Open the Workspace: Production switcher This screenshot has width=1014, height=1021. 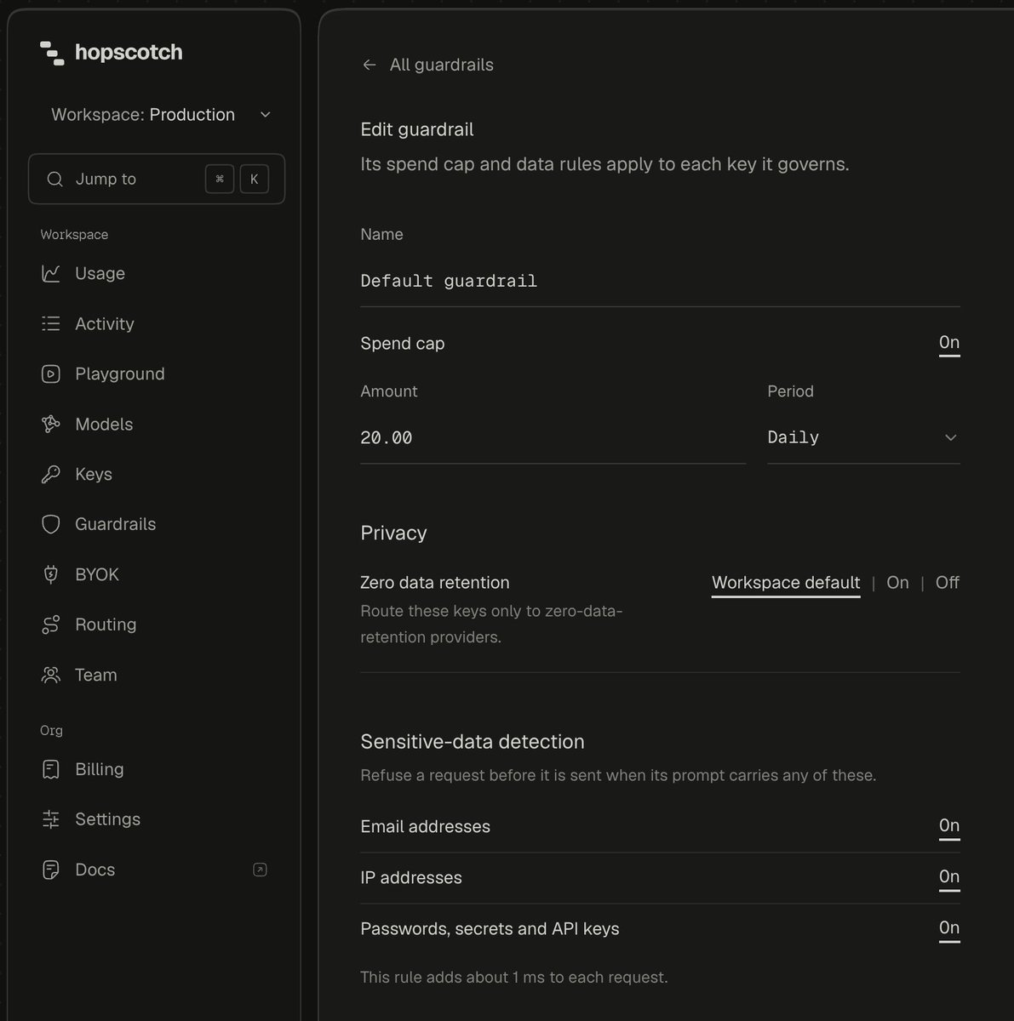[160, 115]
